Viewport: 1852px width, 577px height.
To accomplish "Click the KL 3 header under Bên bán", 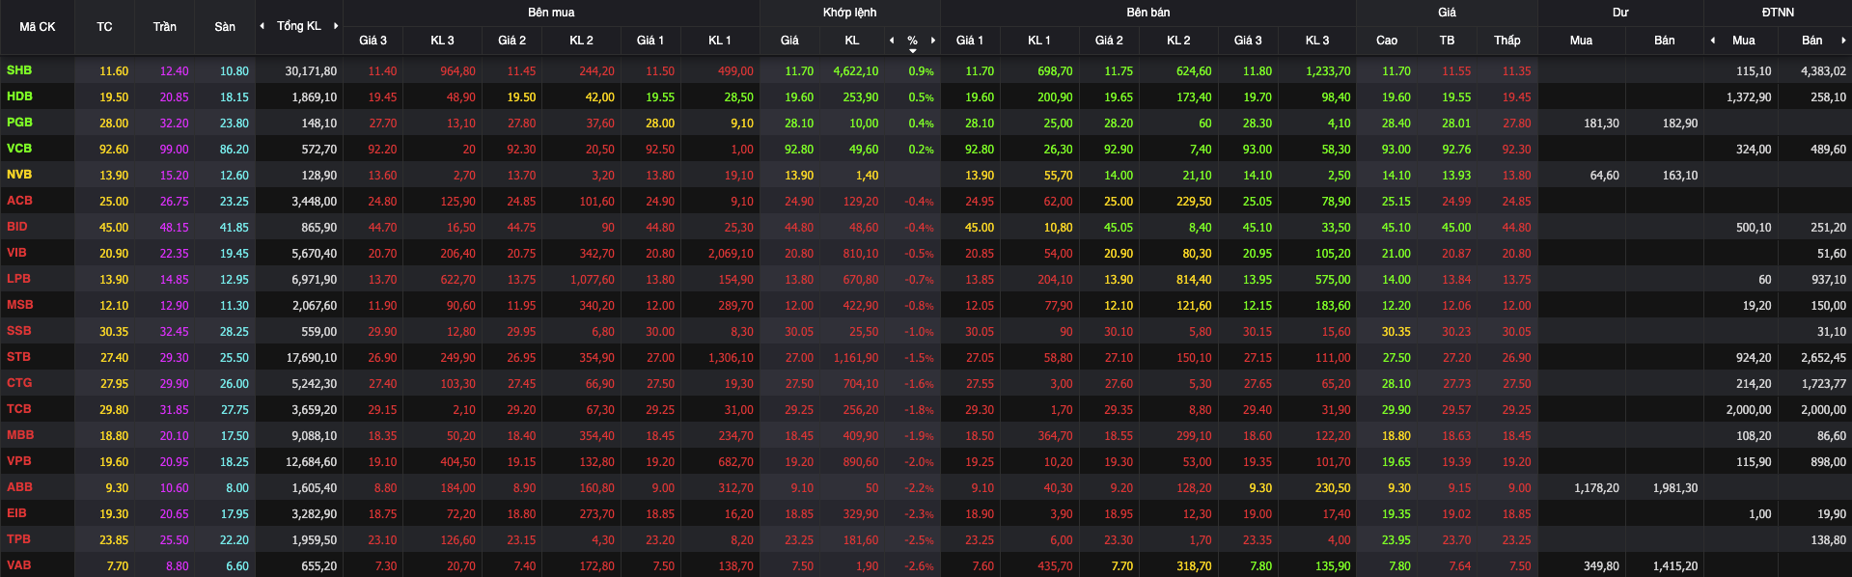I will [1317, 41].
